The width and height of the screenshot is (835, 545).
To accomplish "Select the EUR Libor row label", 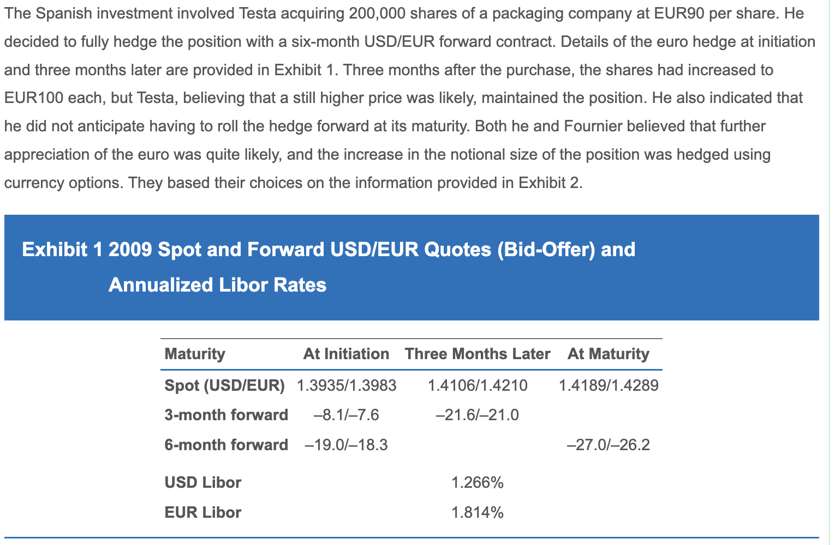I will tap(203, 513).
